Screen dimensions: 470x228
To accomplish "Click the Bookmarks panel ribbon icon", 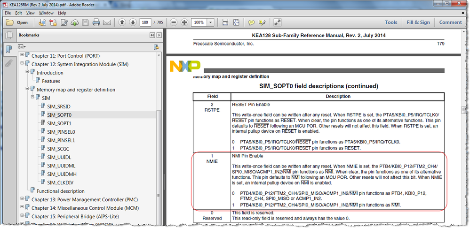I will coord(8,49).
